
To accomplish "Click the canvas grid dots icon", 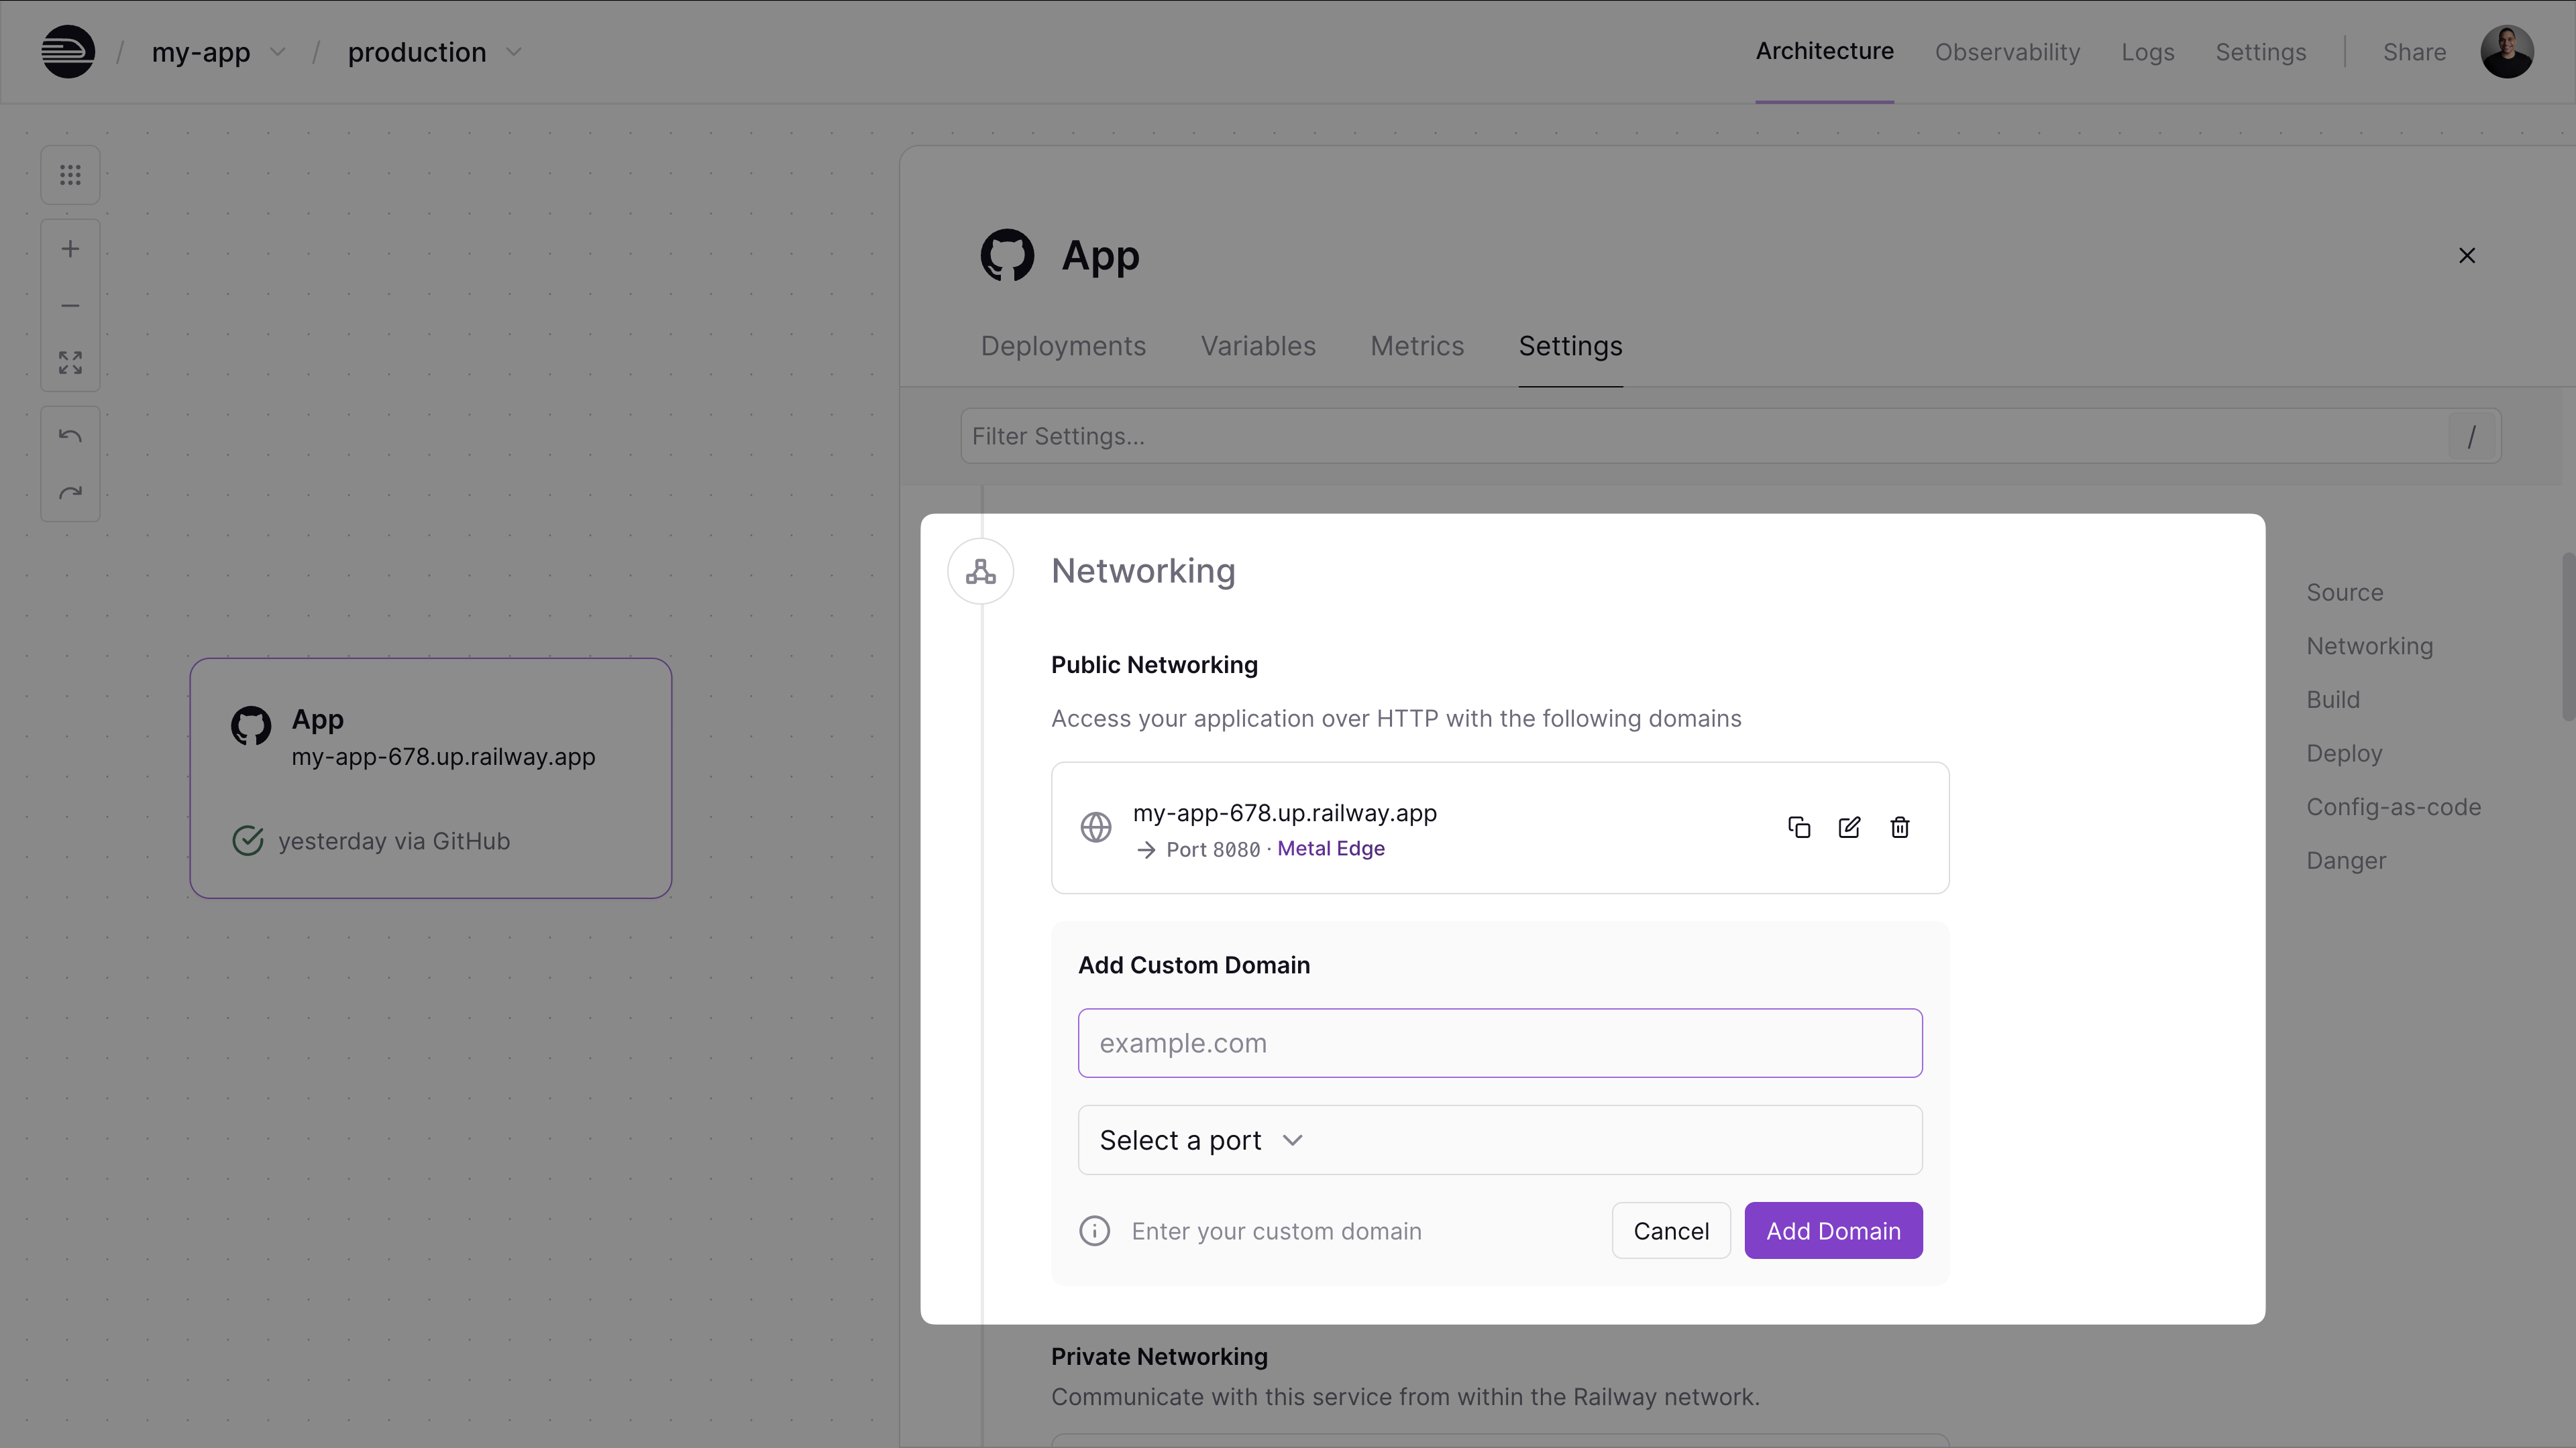I will tap(70, 176).
